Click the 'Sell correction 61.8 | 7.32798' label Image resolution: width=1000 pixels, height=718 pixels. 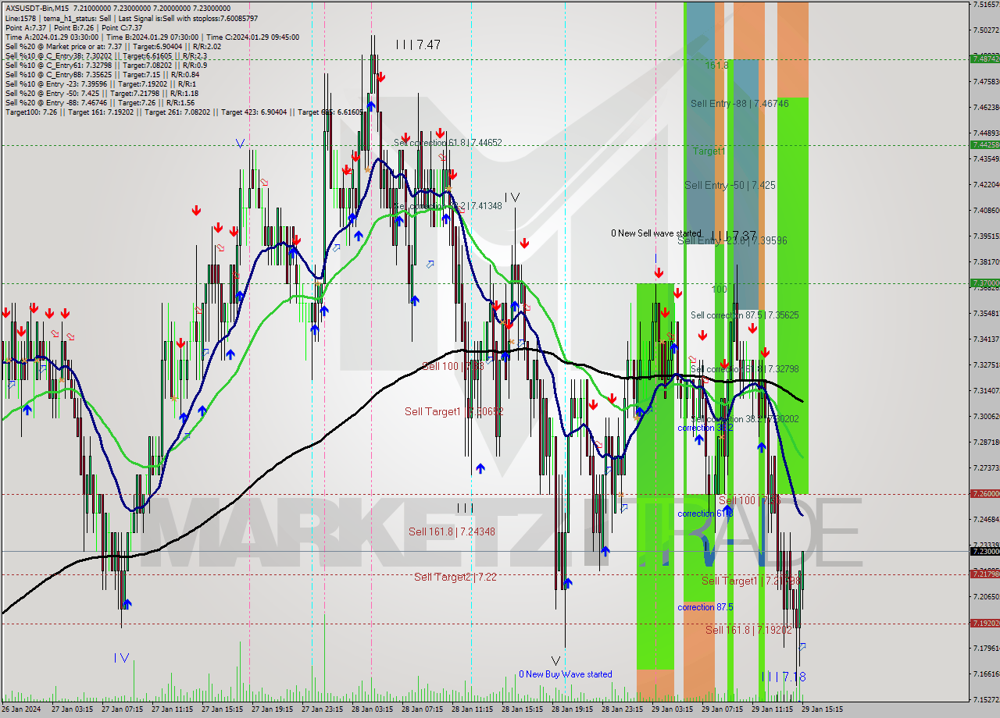coord(745,368)
